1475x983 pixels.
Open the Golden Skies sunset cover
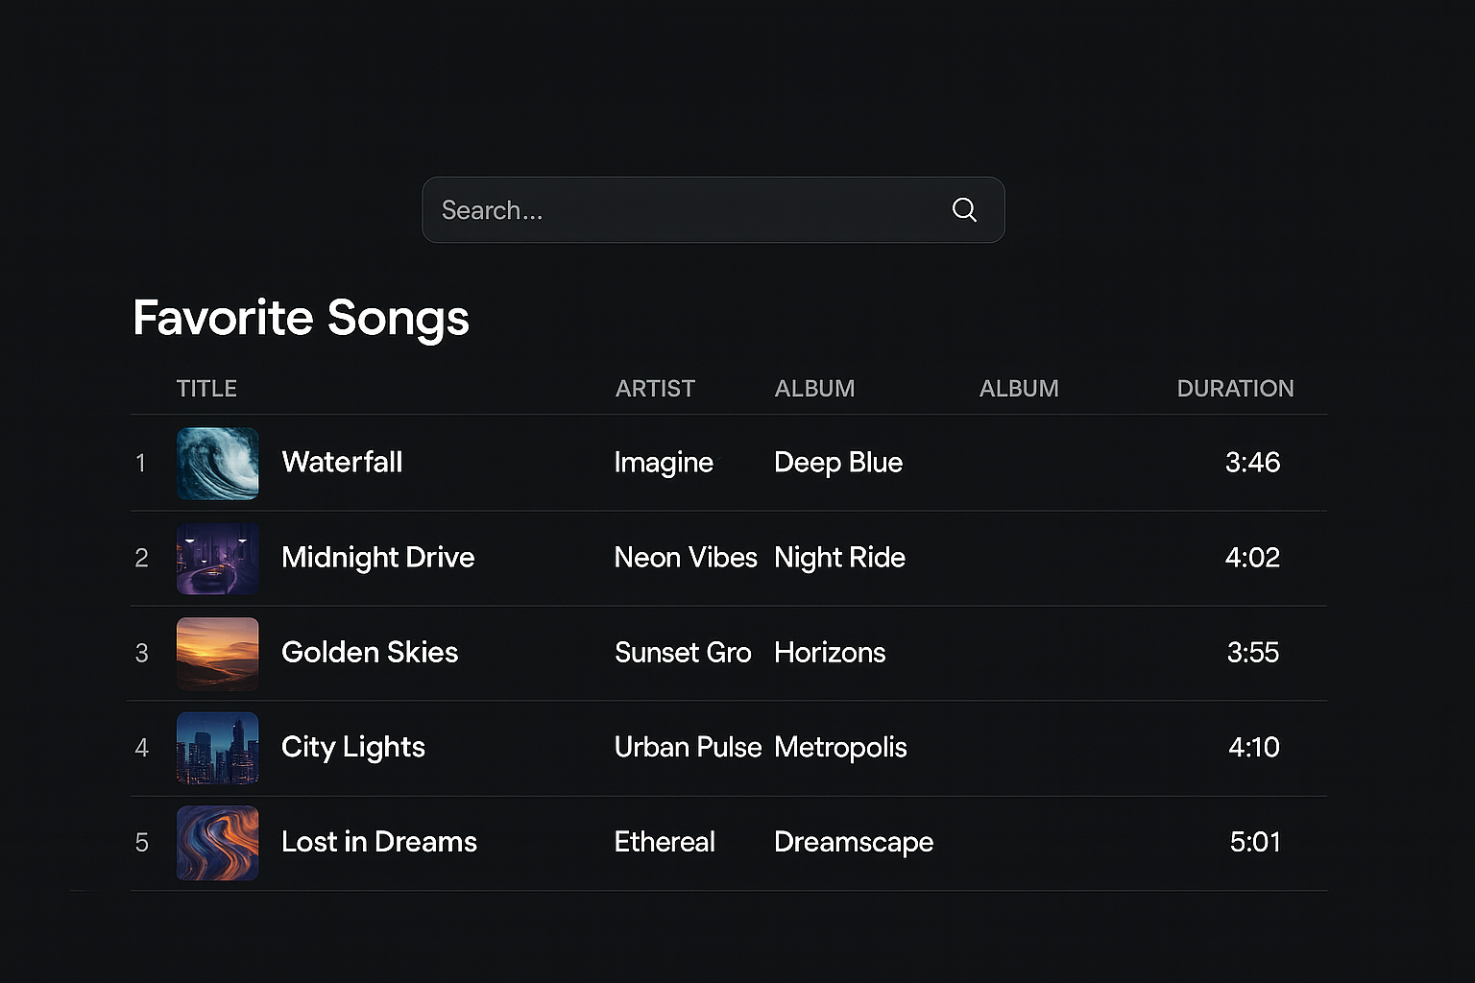point(218,654)
